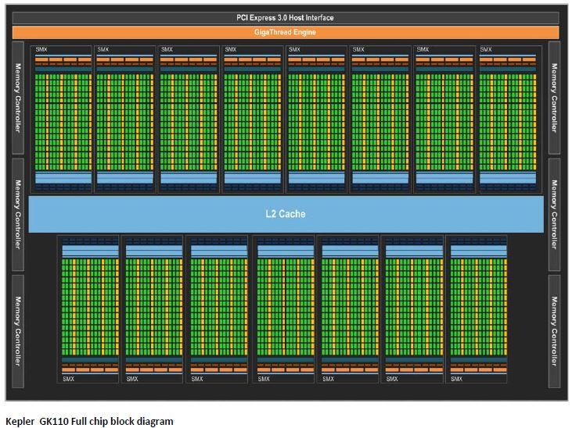Select the middle-left Memory Controller block
Image resolution: width=572 pixels, height=428 pixels.
point(18,214)
